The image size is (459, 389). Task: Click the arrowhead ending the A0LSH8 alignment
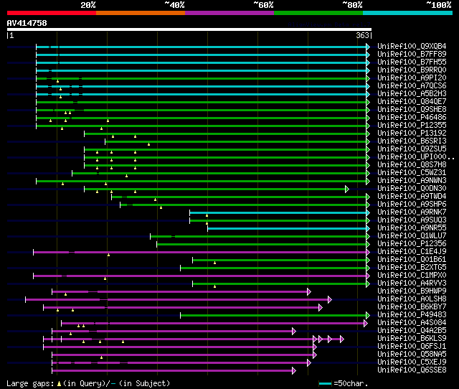point(330,299)
